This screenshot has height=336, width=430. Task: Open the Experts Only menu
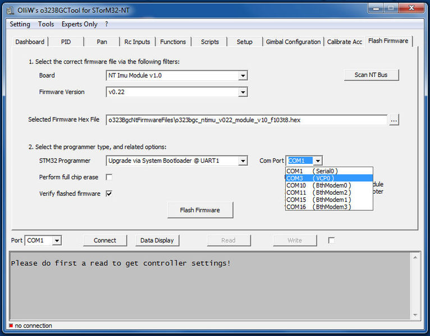point(79,24)
